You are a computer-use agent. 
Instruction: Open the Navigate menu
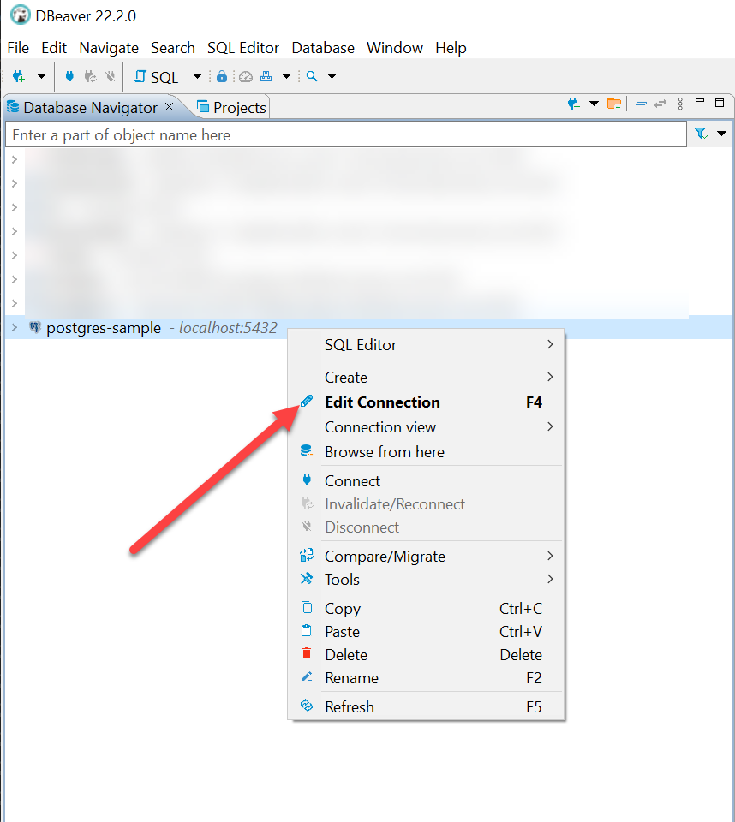coord(109,48)
